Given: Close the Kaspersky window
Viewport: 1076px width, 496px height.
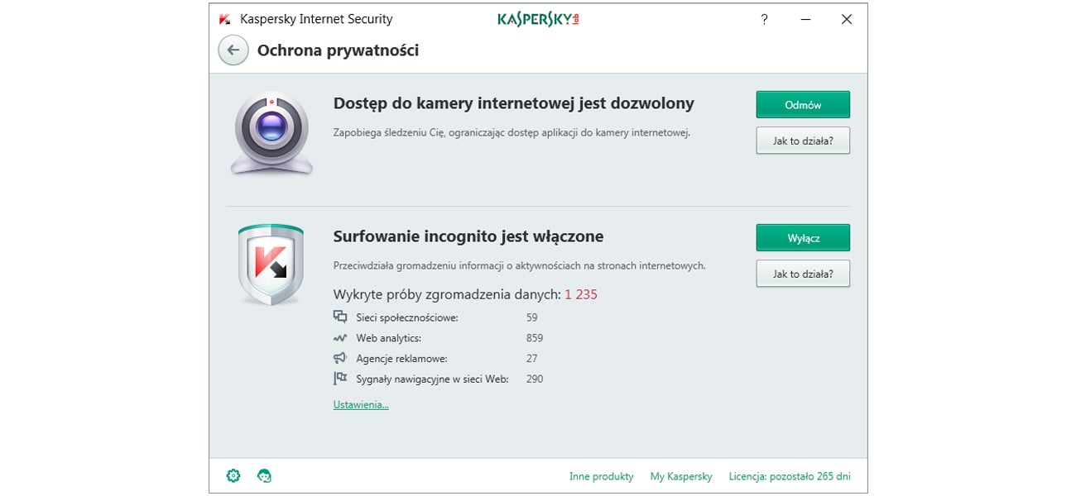Looking at the screenshot, I should tap(846, 19).
